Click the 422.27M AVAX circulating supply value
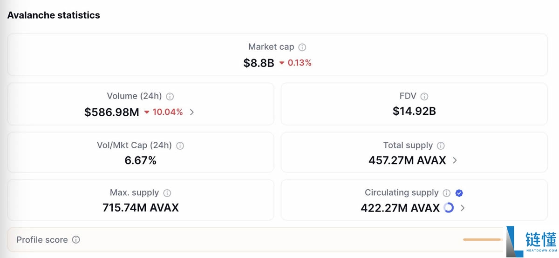The width and height of the screenshot is (559, 258). (400, 208)
